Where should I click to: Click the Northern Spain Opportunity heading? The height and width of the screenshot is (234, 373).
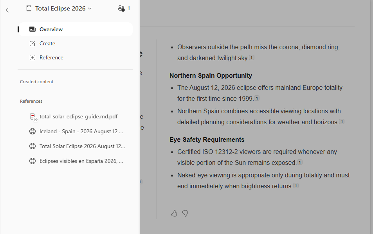211,76
